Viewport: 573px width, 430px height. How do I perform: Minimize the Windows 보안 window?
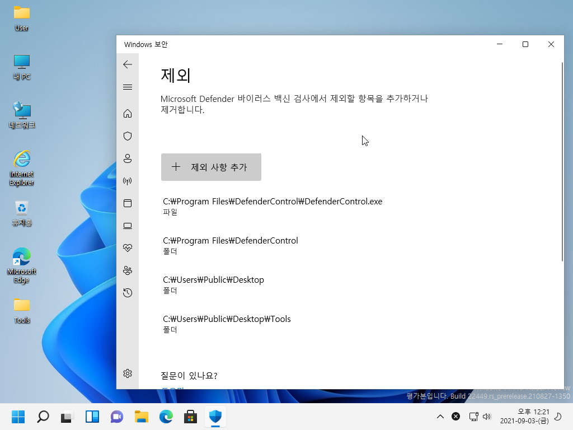500,44
